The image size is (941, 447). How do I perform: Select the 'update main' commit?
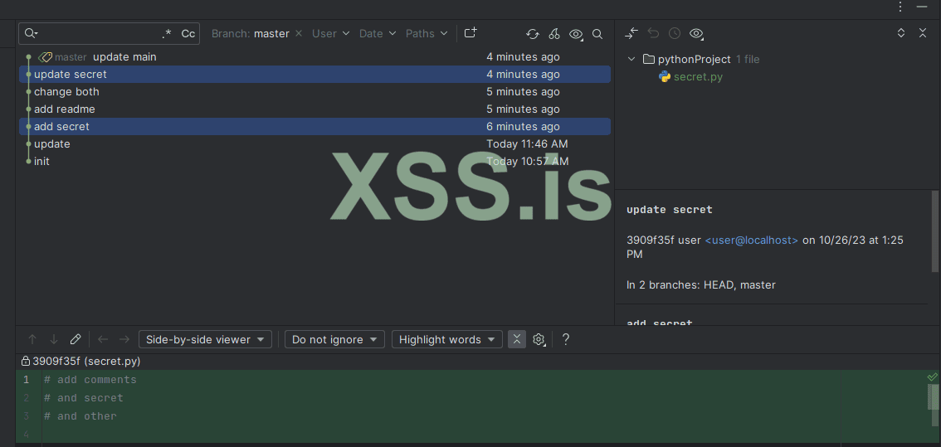(315, 57)
